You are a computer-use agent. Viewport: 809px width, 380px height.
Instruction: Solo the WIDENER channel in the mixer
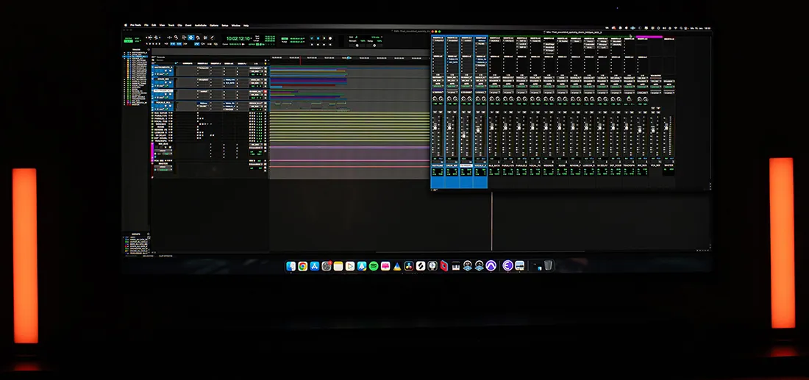546,112
